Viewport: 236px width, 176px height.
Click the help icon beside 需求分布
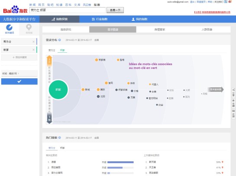pyautogui.click(x=60, y=40)
